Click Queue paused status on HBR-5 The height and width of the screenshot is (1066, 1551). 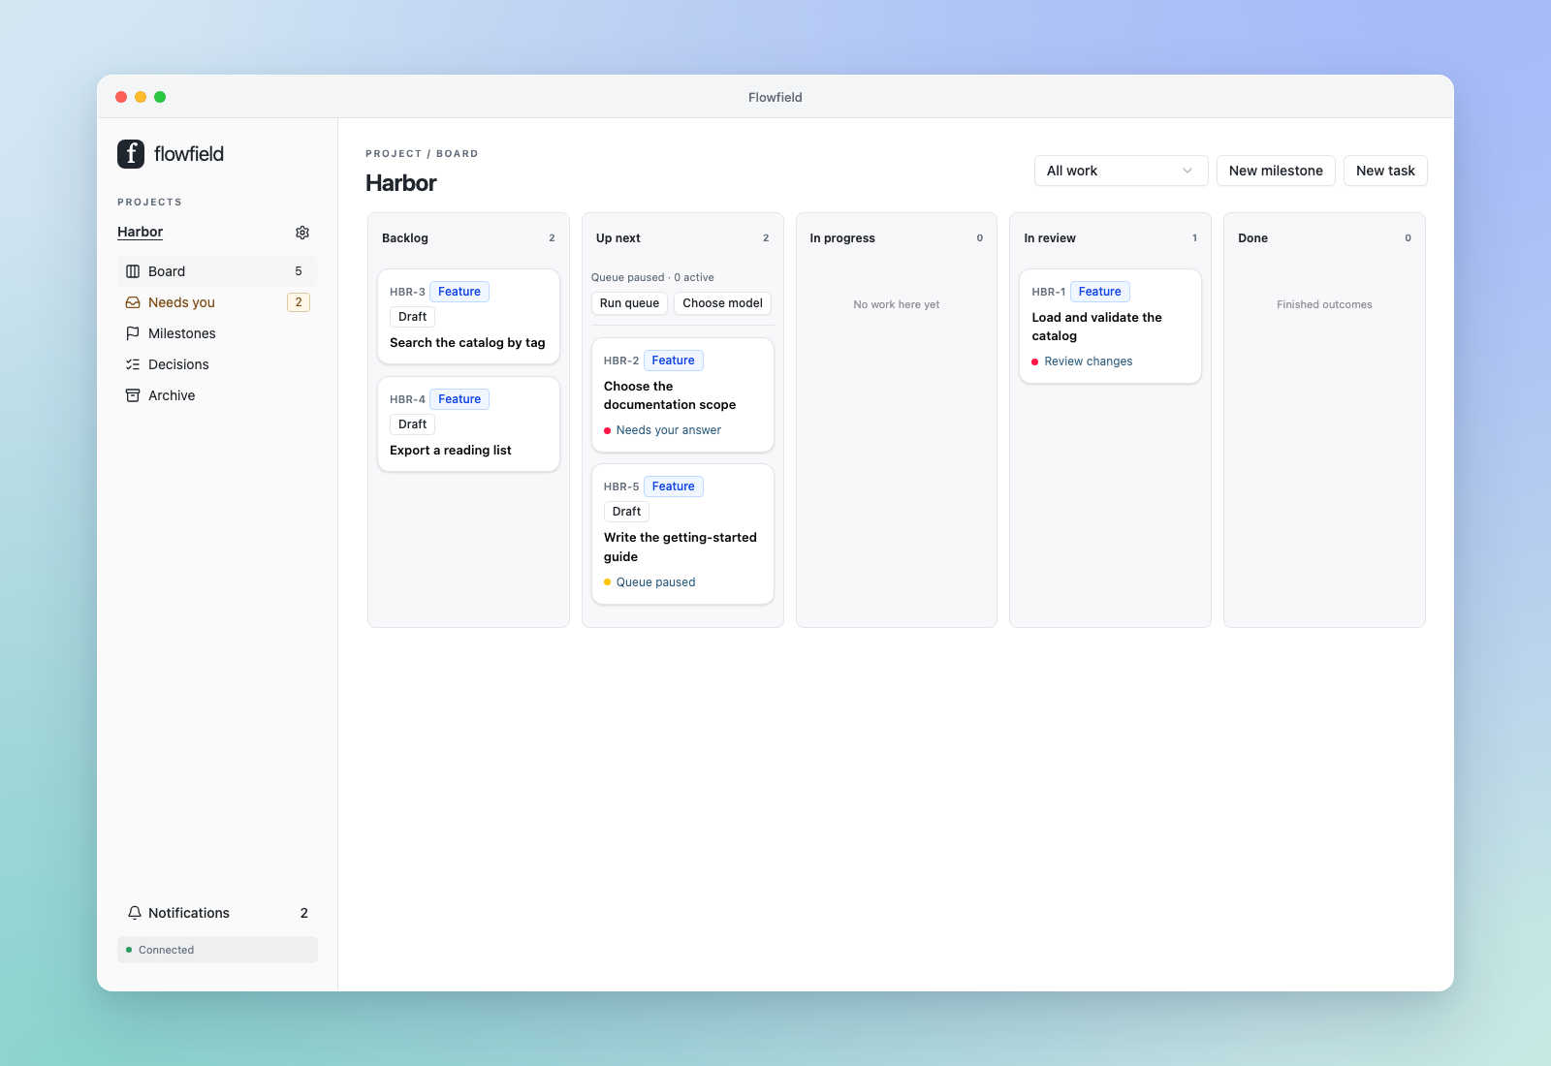point(655,582)
